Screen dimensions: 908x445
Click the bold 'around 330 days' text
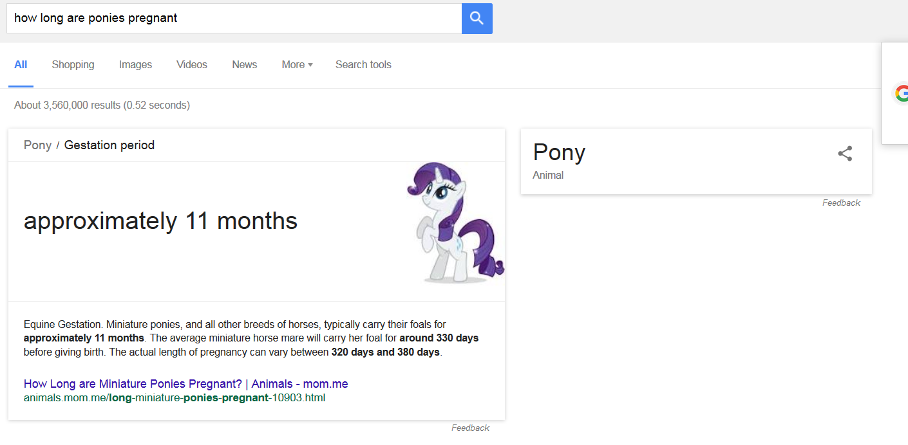[439, 338]
